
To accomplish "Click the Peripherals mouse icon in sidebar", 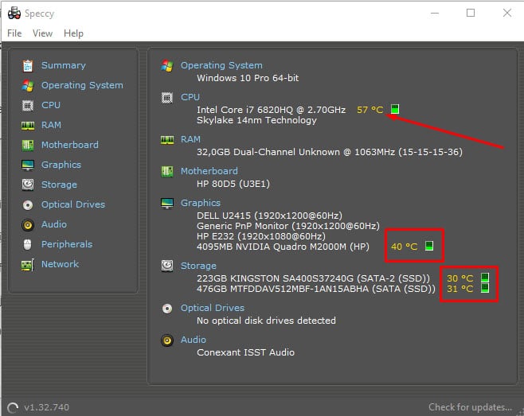I will (x=28, y=244).
